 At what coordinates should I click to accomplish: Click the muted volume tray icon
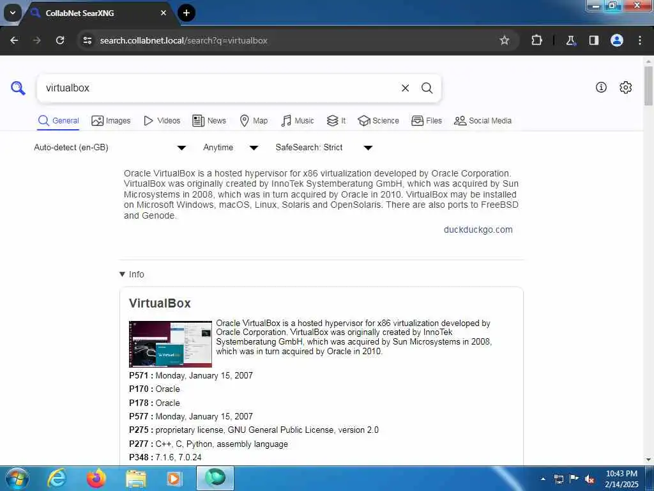[589, 479]
